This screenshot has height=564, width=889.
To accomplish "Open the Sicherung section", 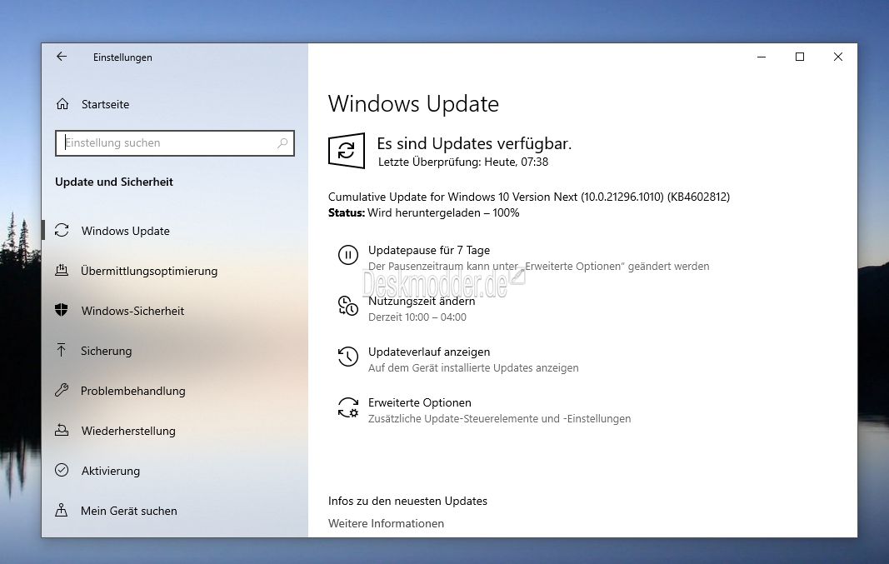I will coord(106,351).
